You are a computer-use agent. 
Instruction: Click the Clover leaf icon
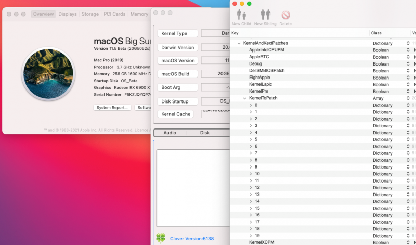(161, 238)
